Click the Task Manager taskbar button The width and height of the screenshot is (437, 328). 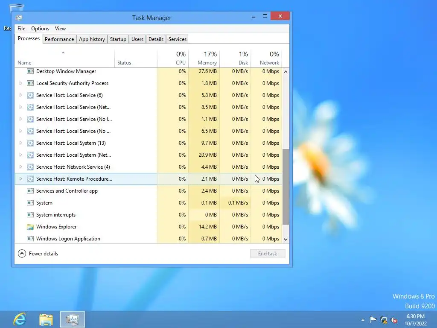coord(73,319)
